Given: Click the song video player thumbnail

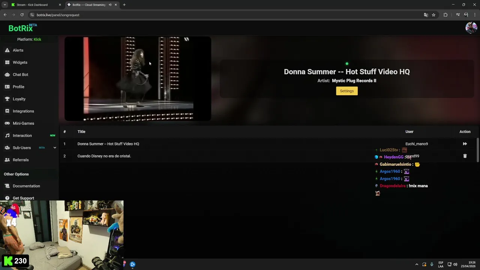Looking at the screenshot, I should (138, 79).
